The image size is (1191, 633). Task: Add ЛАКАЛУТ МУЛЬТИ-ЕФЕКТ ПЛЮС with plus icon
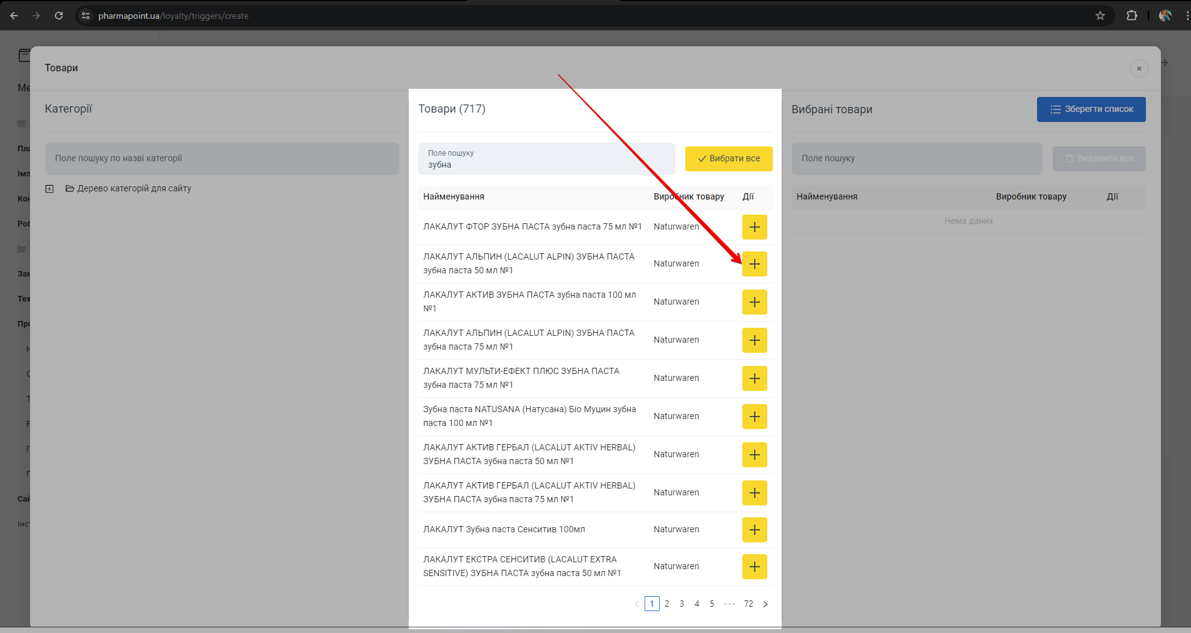754,378
